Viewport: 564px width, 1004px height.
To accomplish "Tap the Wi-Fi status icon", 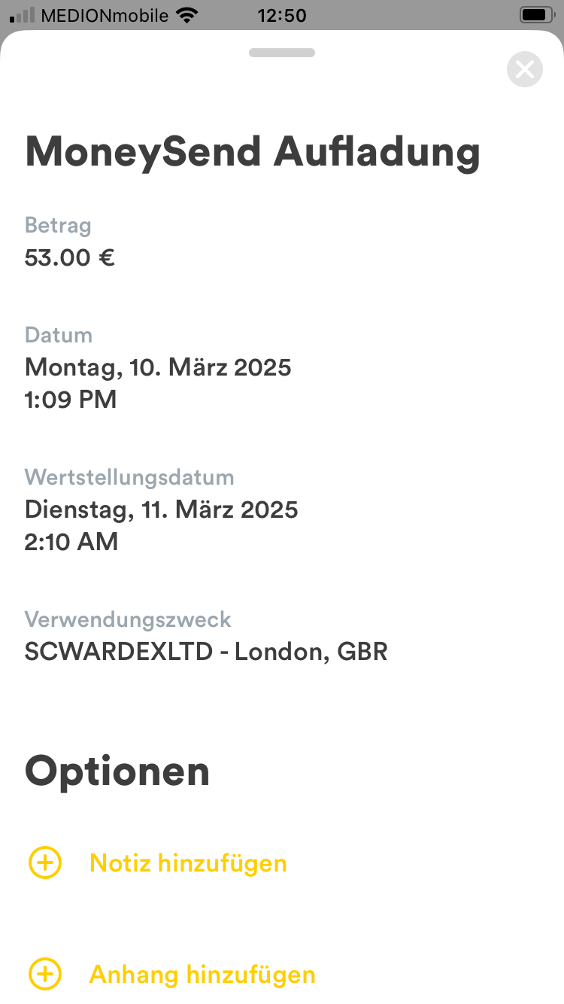I will point(186,15).
